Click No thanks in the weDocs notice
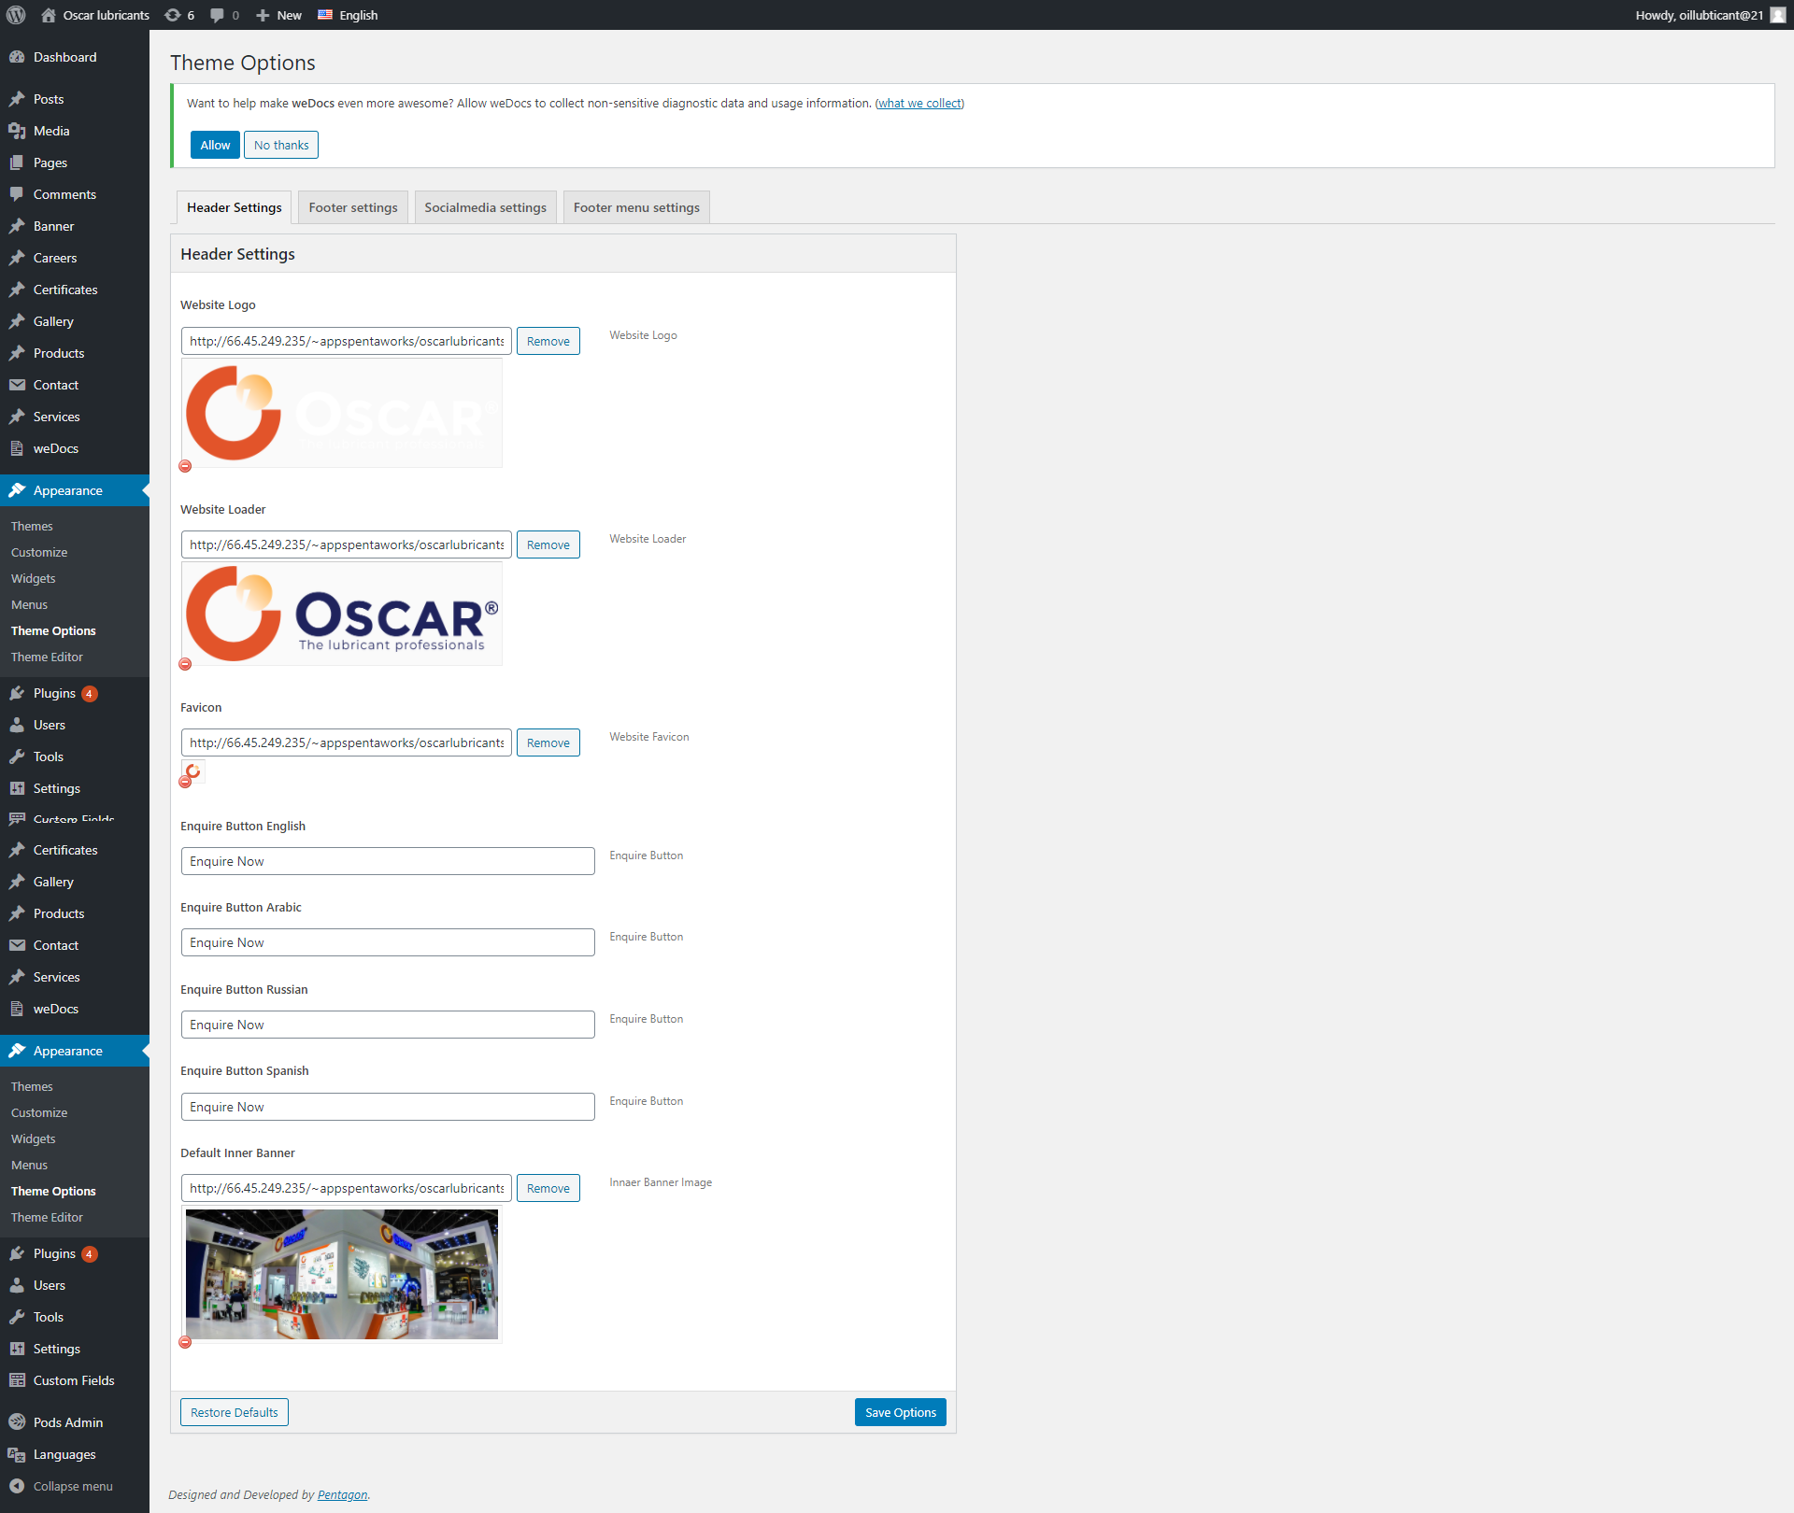The height and width of the screenshot is (1513, 1794). click(x=281, y=145)
